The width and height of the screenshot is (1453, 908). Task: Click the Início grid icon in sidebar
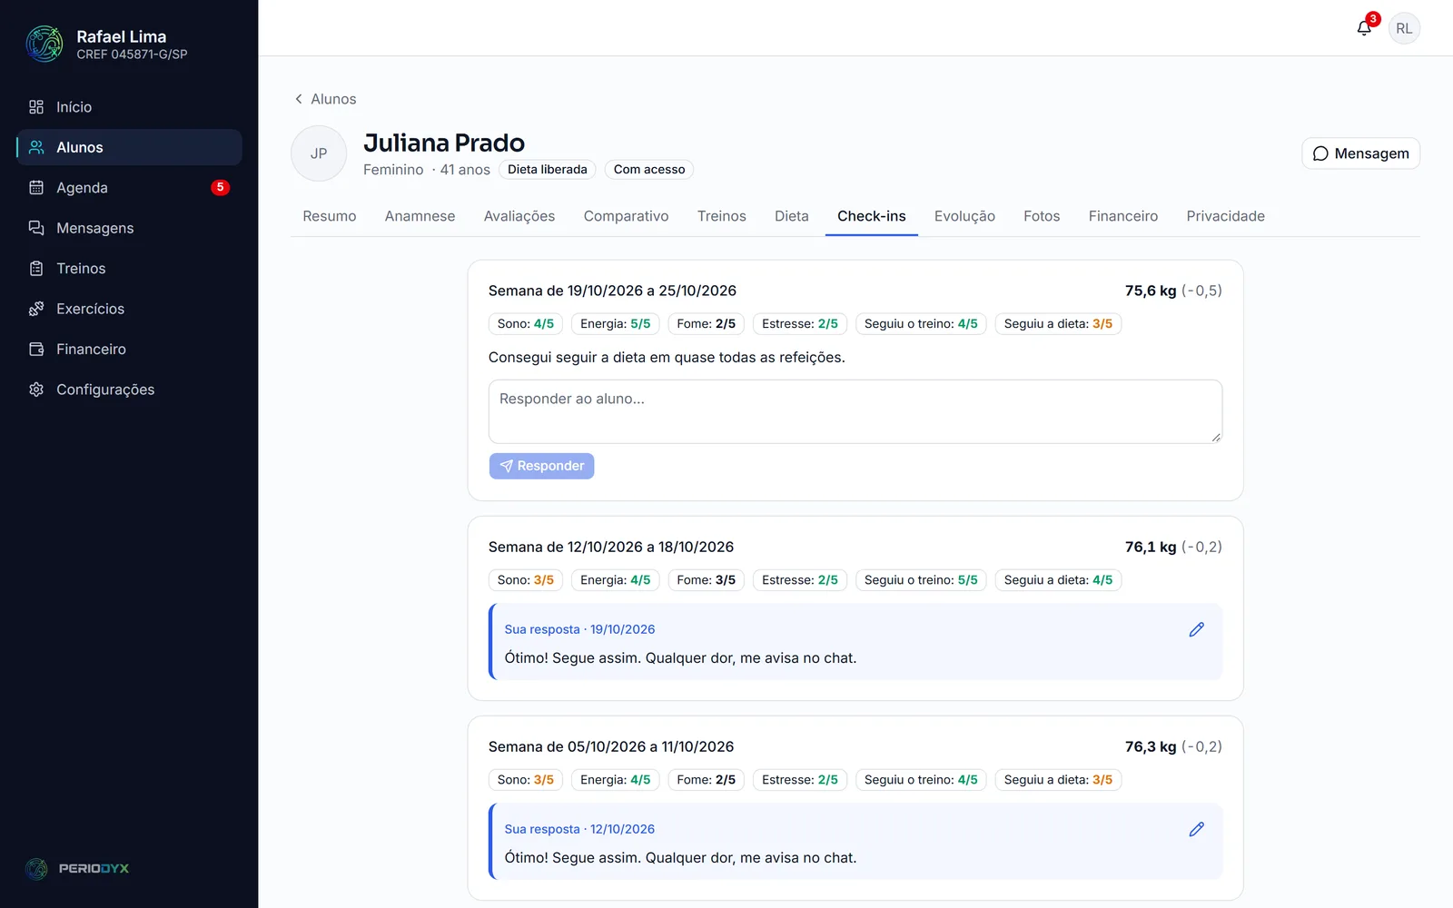pos(36,107)
